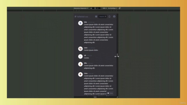This screenshot has width=187, height=105.
Task: Click the corner viewport resize handle
Action: click(117, 97)
